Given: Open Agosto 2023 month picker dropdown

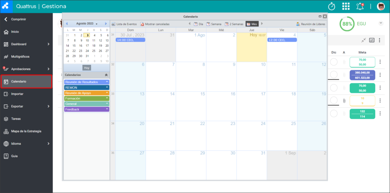Looking at the screenshot, I should tap(87, 24).
